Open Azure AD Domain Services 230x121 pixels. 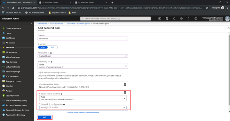tap(16, 110)
